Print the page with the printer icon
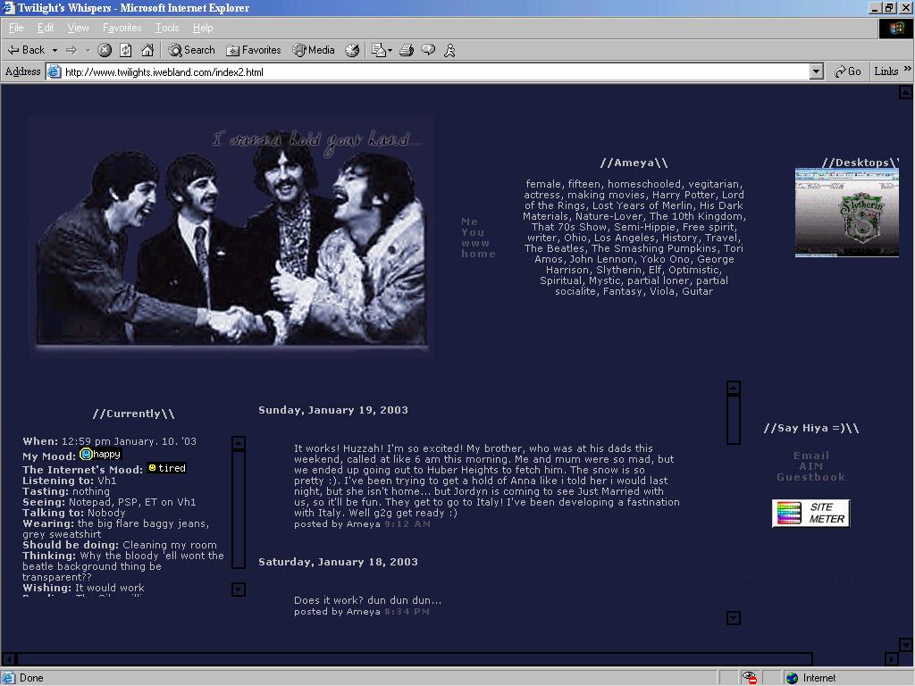This screenshot has height=686, width=915. [407, 50]
